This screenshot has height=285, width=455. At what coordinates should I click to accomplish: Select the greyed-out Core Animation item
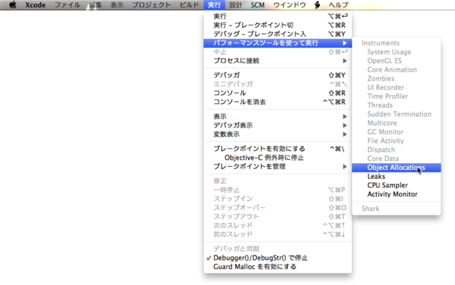click(397, 70)
